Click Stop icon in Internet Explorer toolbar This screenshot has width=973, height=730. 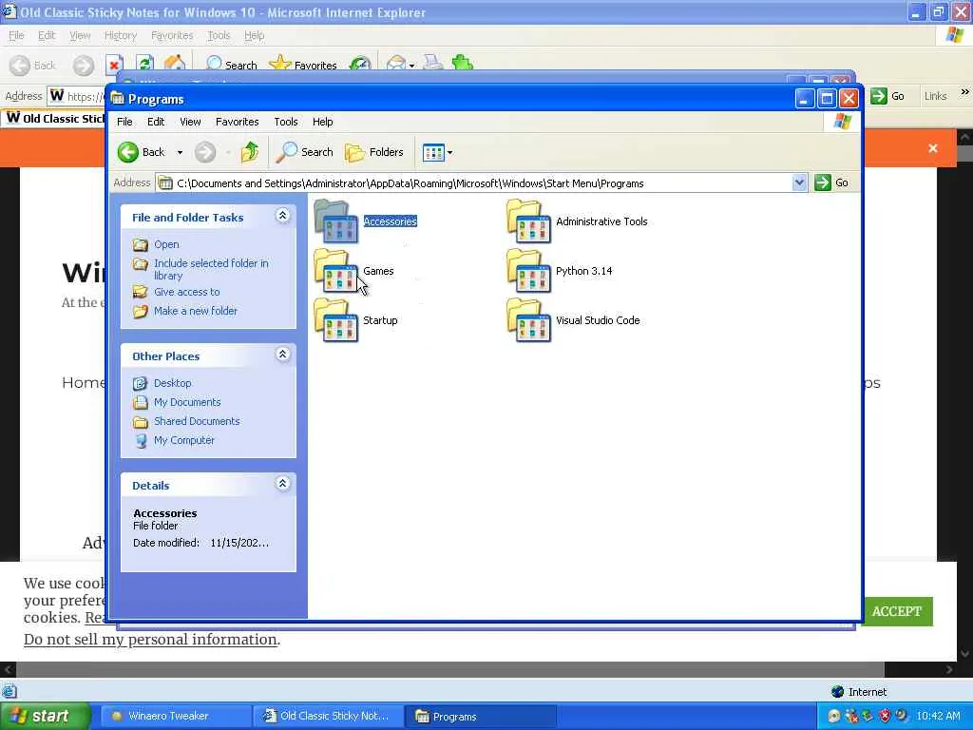[x=114, y=65]
